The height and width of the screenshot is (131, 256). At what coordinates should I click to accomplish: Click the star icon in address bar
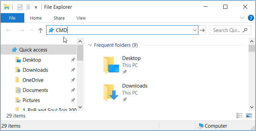pos(51,30)
